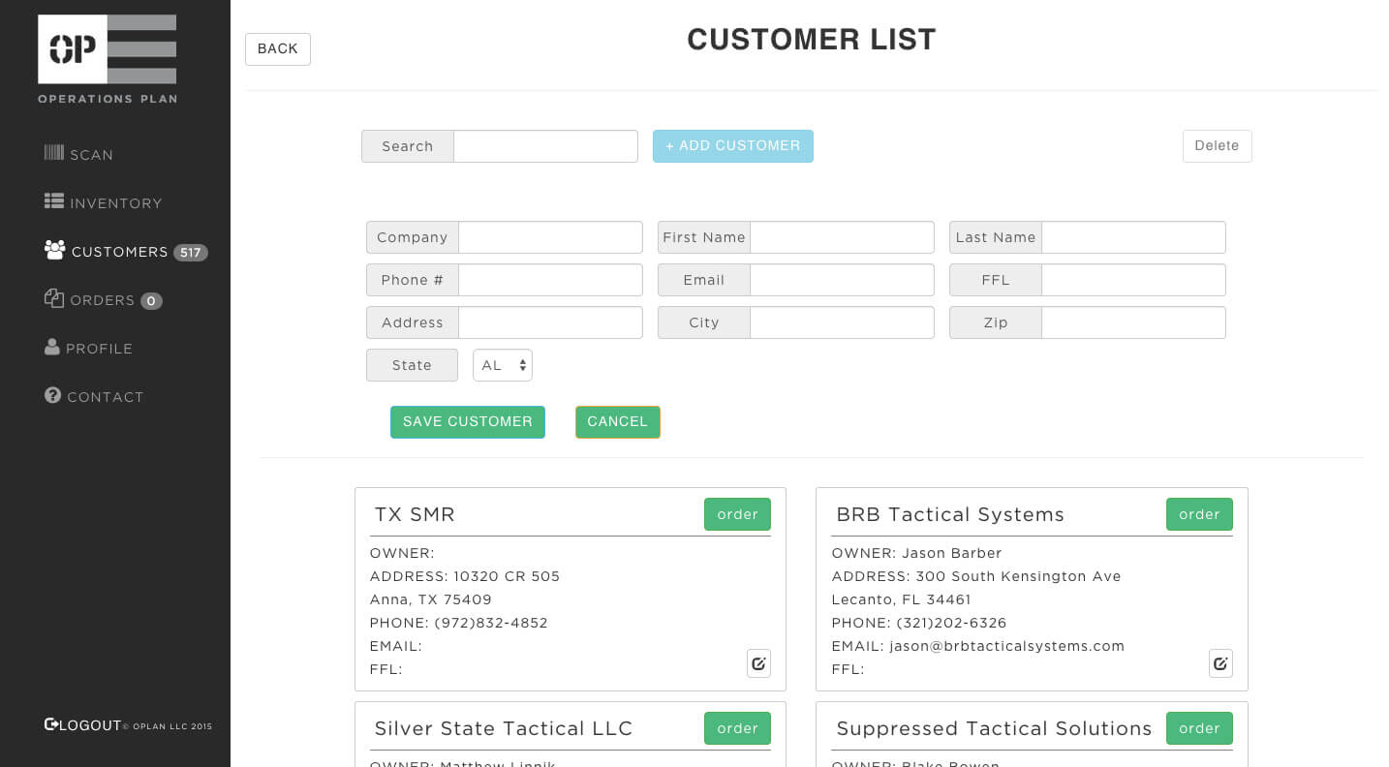Click the BRB Tactical Systems title
1389x767 pixels.
[950, 515]
